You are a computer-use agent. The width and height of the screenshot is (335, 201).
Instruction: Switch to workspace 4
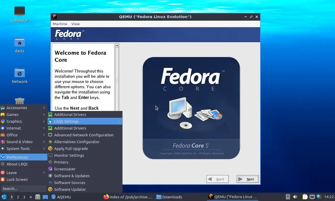pos(30,197)
